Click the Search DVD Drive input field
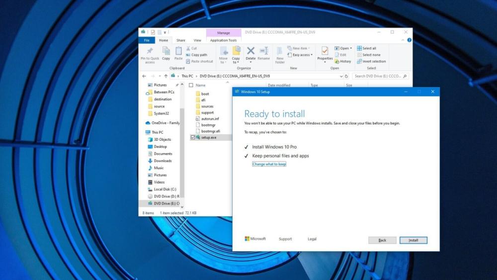 [380, 76]
